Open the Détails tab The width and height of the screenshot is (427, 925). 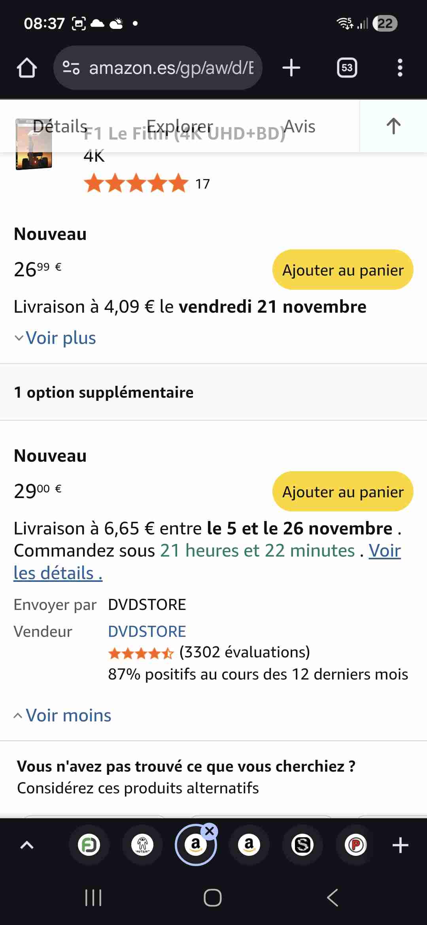point(60,126)
